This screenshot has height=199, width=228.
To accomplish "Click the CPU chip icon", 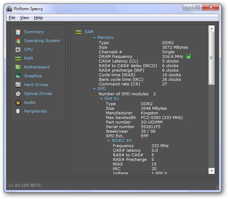I will pos(18,49).
